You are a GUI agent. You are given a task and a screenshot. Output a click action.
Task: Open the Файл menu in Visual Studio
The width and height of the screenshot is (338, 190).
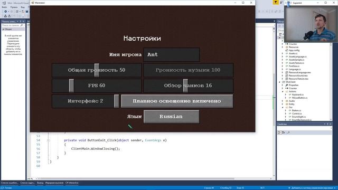pos(4,7)
